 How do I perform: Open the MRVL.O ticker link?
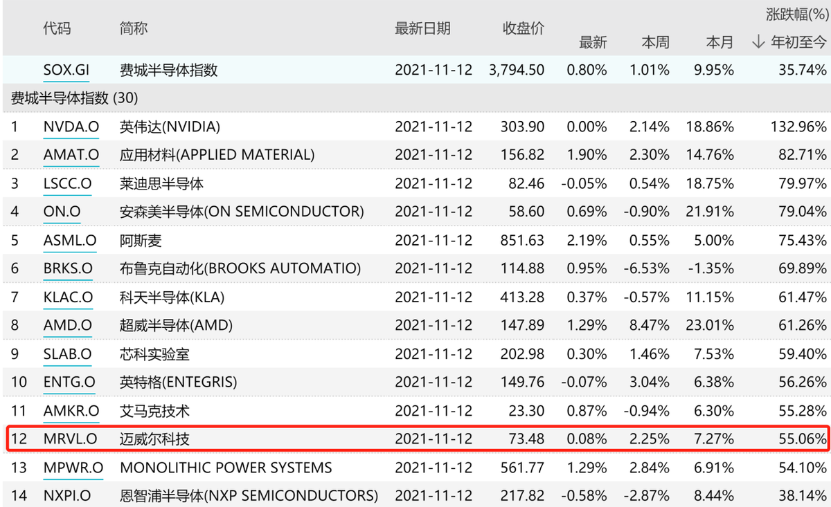pos(69,439)
